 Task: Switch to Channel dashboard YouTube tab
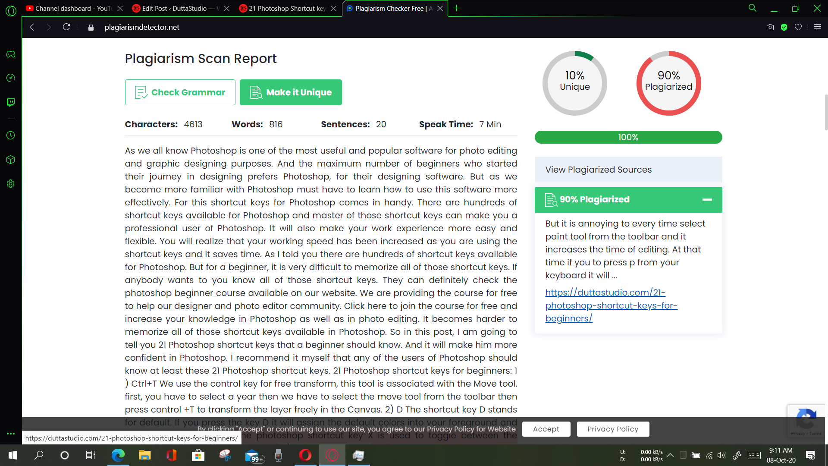coord(69,8)
